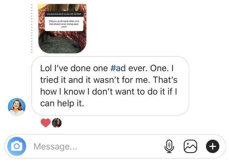The image size is (229, 167).
Task: Click the dotted story reply indicator line
Action: (x=32, y=28)
